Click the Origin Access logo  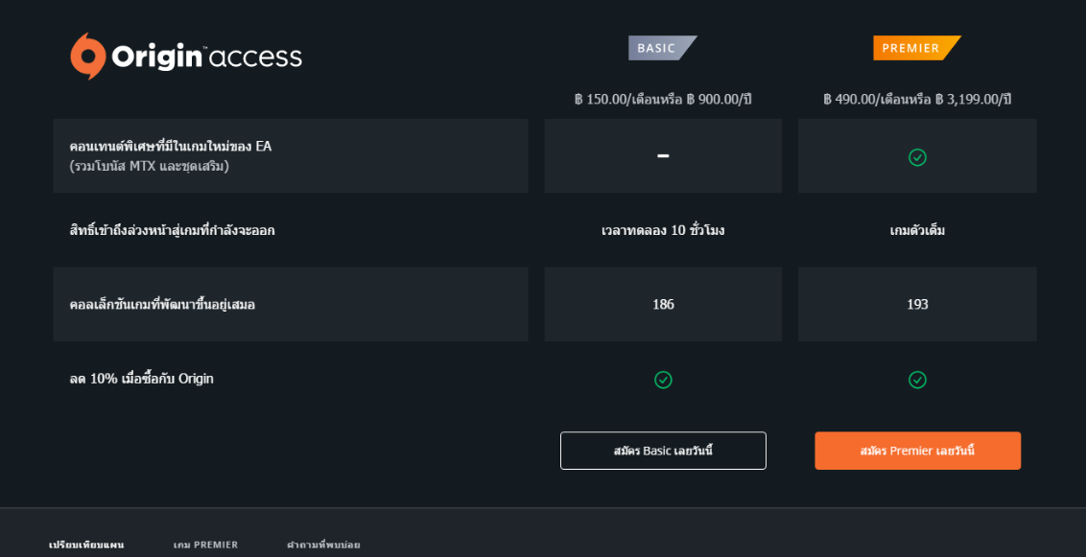click(x=186, y=57)
